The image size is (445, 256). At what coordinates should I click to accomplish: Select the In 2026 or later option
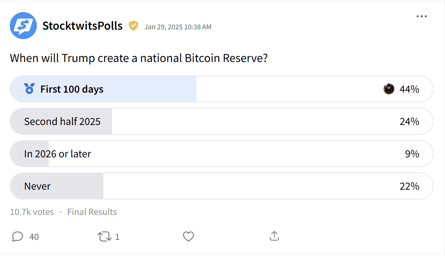point(222,154)
